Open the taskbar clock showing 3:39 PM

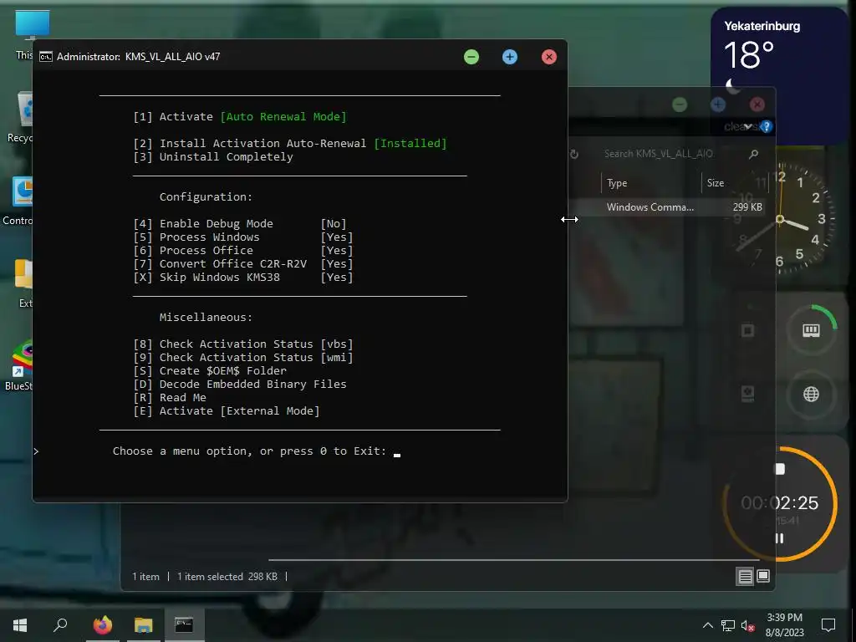click(784, 625)
